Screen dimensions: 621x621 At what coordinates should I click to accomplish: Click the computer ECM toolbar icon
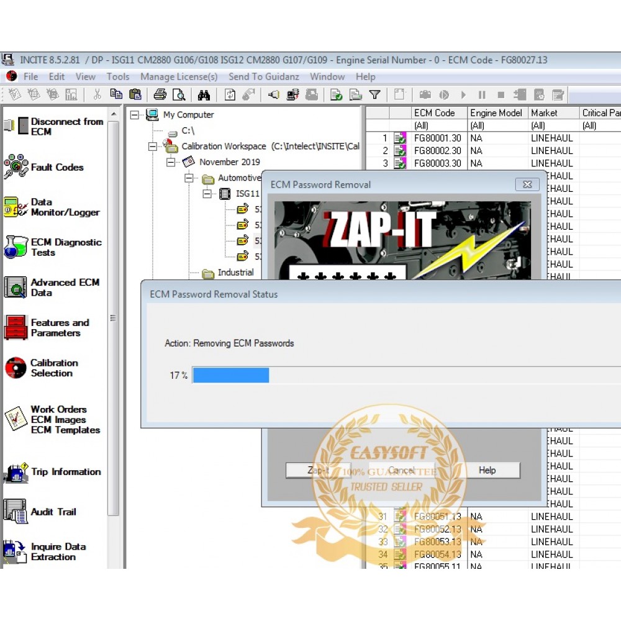pos(293,94)
